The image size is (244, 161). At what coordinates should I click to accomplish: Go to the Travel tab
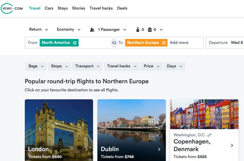click(x=34, y=8)
